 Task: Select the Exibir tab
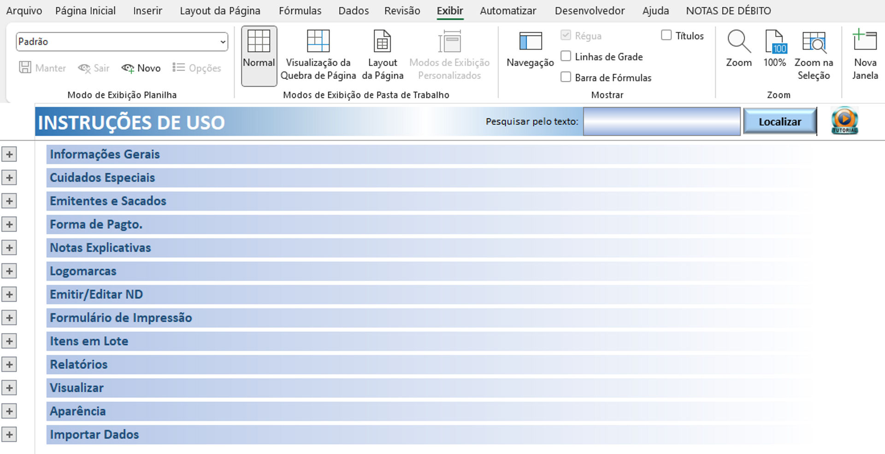tap(450, 11)
